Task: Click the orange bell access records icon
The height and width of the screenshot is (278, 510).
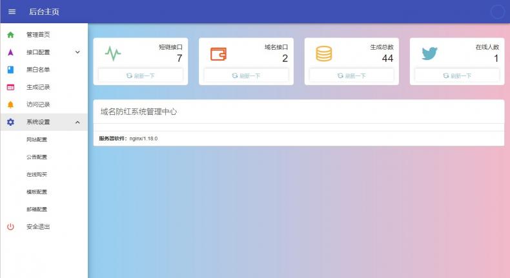Action: point(10,104)
